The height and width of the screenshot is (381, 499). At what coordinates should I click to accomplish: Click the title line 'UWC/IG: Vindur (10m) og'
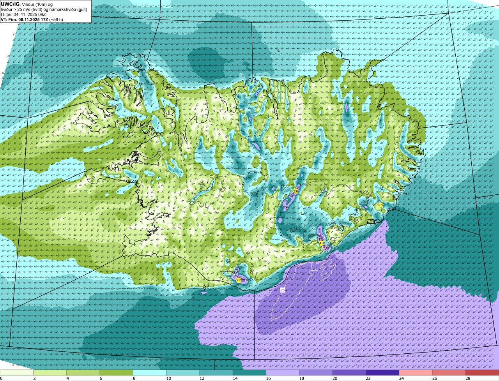[x=27, y=4]
